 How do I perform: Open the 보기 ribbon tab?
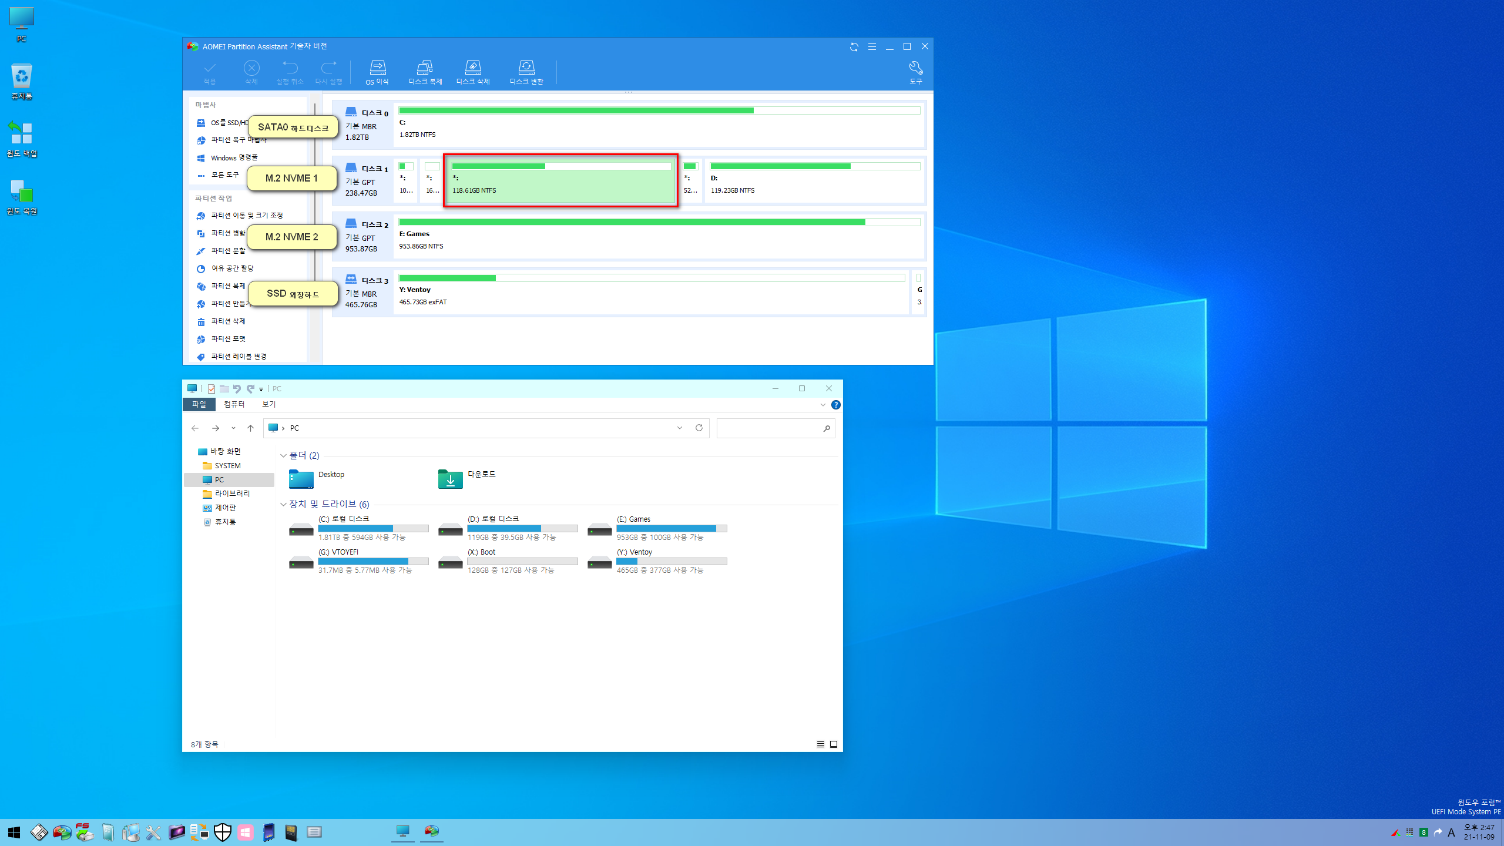[269, 404]
